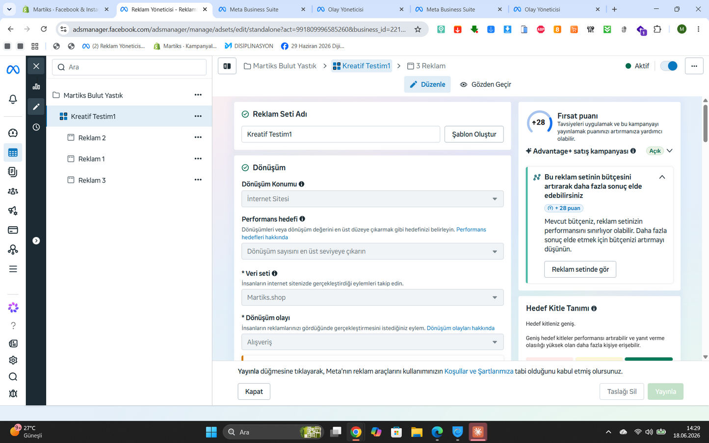The height and width of the screenshot is (443, 709).
Task: Open the Dönüşüm Konumu dropdown
Action: point(372,199)
